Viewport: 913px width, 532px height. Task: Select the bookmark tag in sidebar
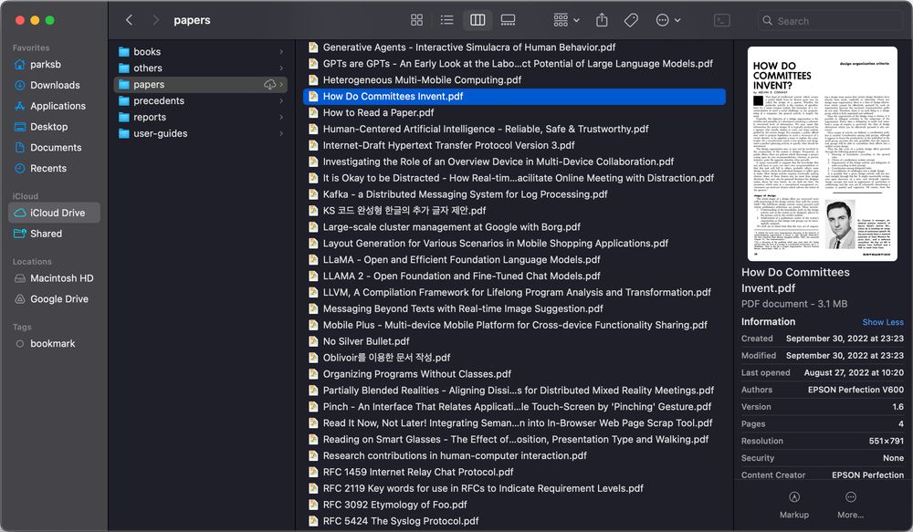pos(52,343)
